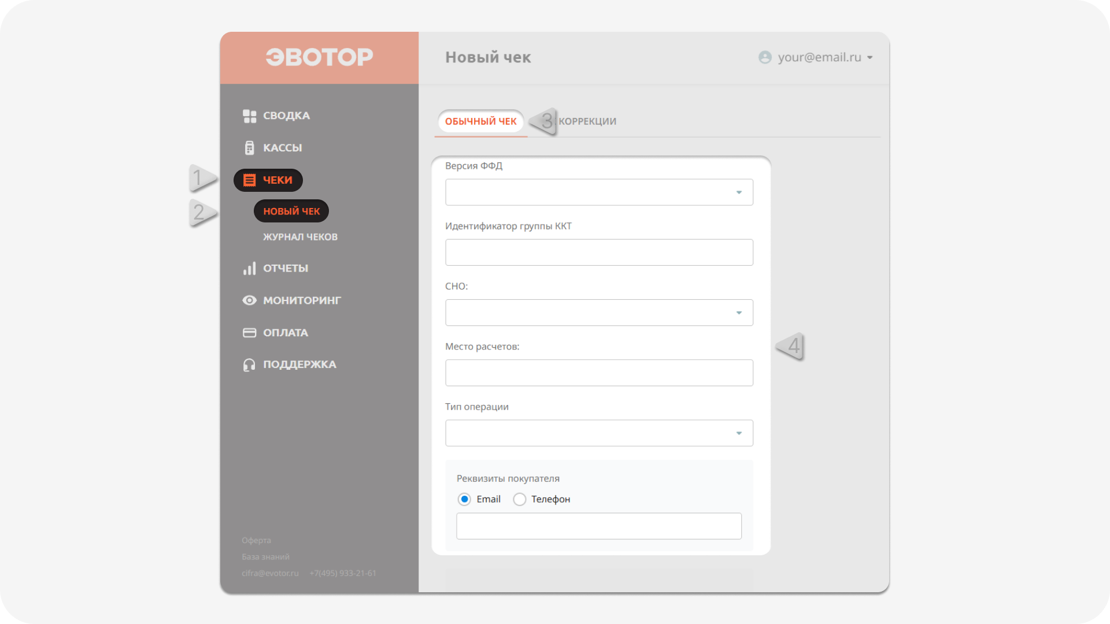Screen dimensions: 1110x624
Task: Select the Email radio button
Action: pos(464,499)
